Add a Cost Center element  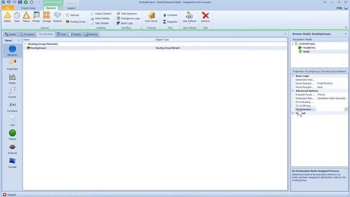(151, 17)
